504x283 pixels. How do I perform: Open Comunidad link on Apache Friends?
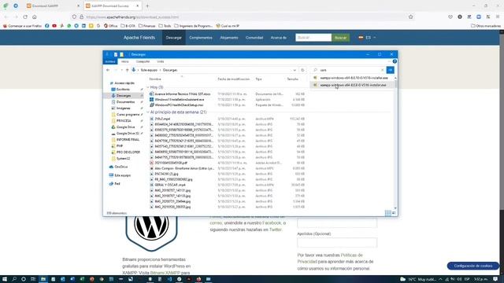tap(254, 38)
